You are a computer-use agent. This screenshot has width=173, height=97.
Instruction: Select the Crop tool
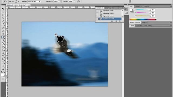3,21
